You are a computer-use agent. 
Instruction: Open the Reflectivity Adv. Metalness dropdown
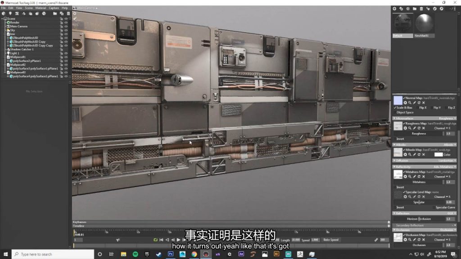tap(443, 166)
